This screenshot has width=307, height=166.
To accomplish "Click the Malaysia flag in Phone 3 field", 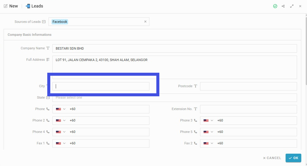I will point(206,121).
